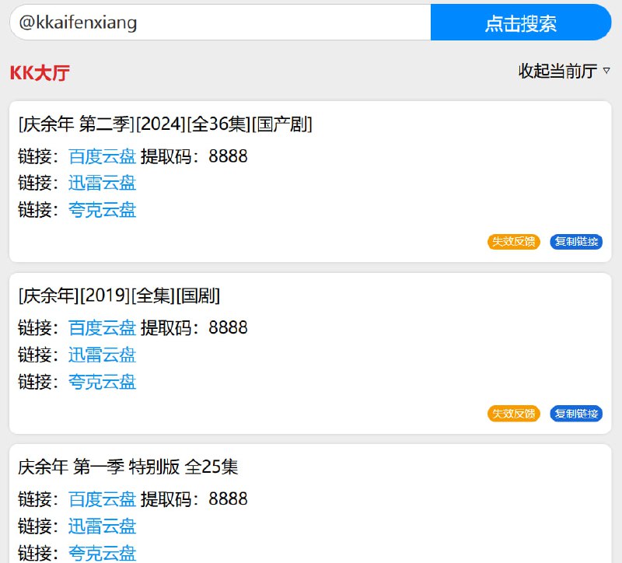
Task: Click 失效反馈 on the 庆余年 2019 card
Action: coord(513,414)
